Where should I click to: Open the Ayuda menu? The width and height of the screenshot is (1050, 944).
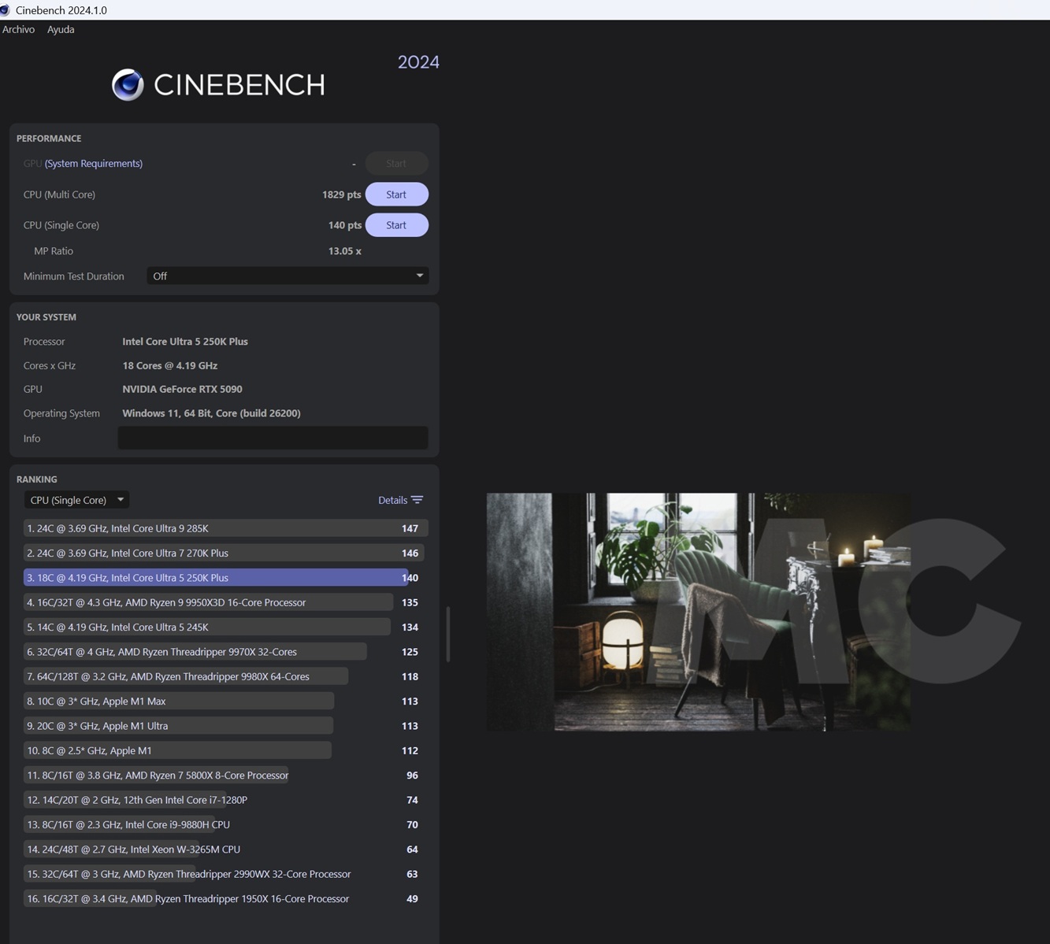click(x=61, y=29)
